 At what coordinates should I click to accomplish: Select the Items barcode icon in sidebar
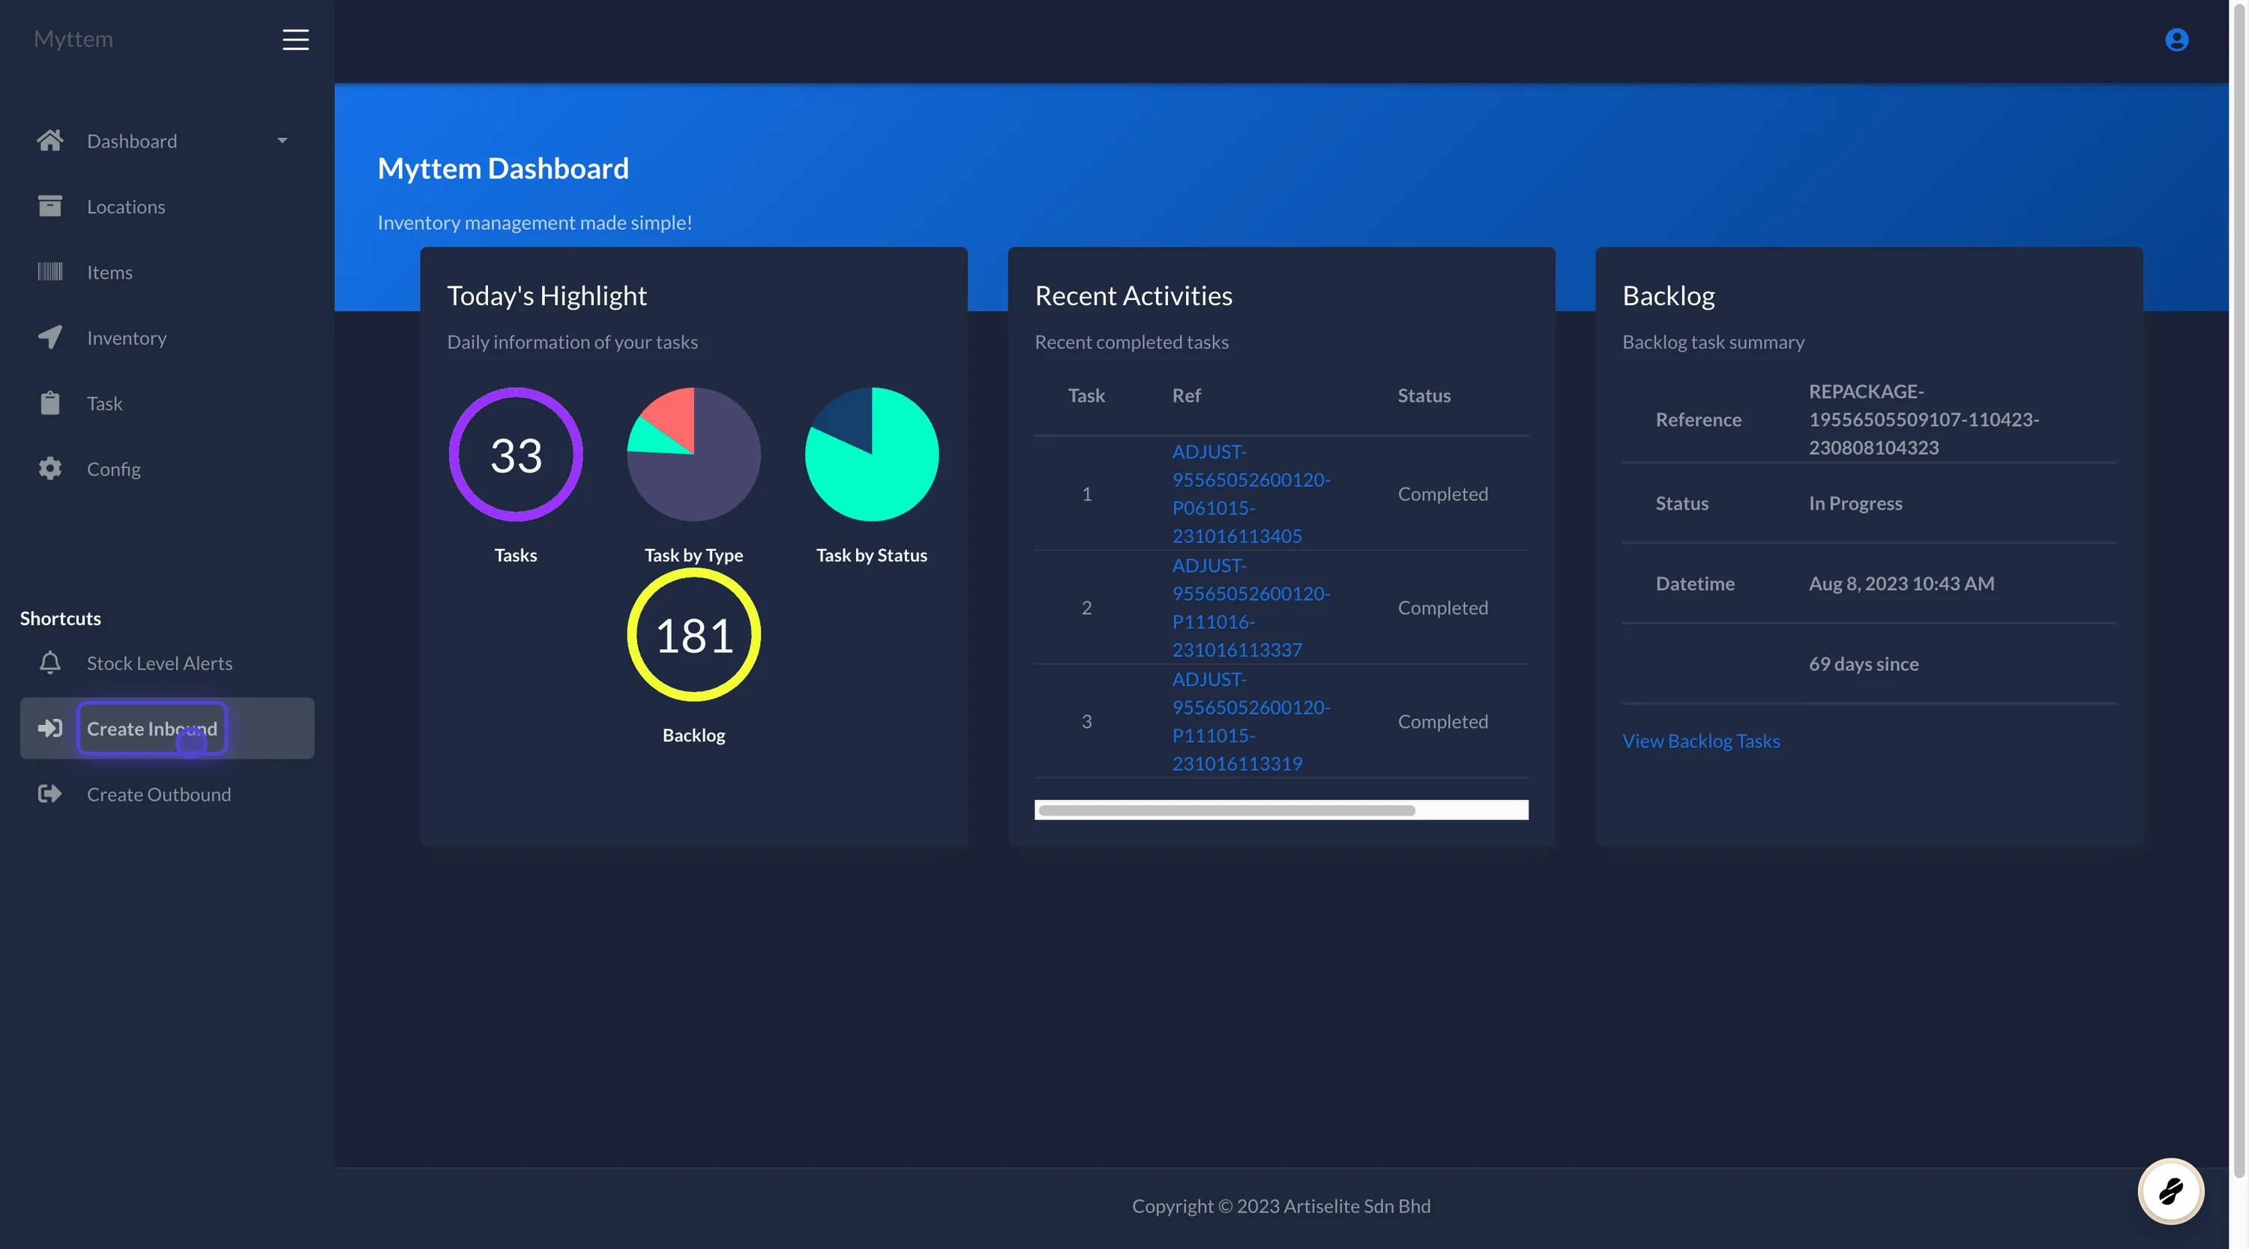click(x=49, y=271)
